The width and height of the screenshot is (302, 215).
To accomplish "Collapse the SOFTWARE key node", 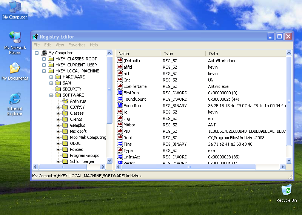I will [51, 95].
